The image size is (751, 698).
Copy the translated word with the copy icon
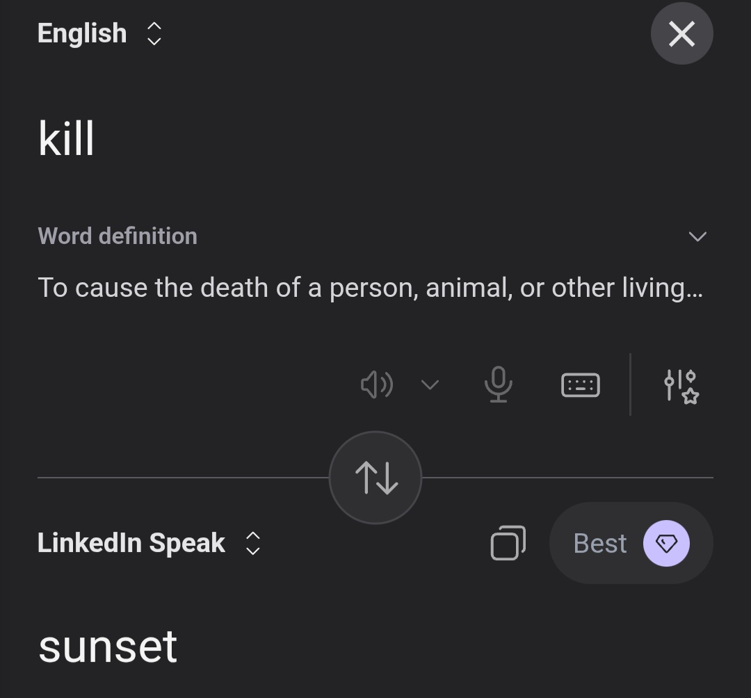tap(508, 543)
